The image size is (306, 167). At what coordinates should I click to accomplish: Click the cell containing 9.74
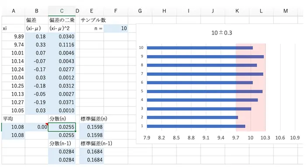(x=13, y=45)
